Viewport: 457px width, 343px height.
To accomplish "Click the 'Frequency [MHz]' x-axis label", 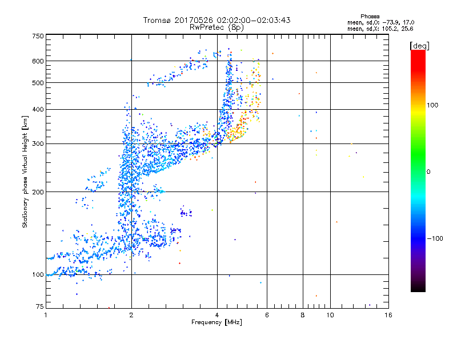I will point(217,322).
